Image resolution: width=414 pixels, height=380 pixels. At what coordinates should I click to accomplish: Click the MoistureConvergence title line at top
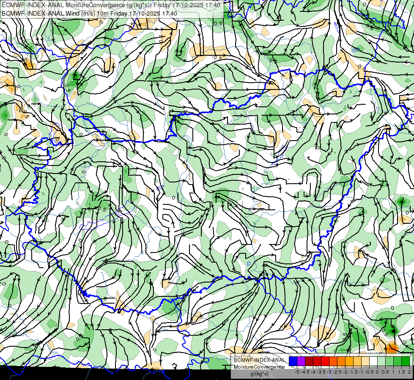click(x=111, y=5)
